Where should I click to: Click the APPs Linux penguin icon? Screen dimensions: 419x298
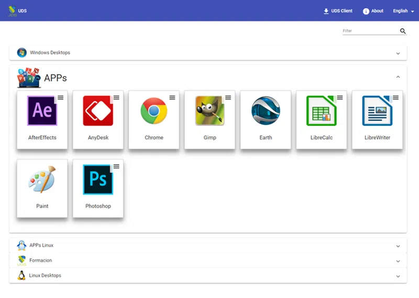(x=21, y=245)
